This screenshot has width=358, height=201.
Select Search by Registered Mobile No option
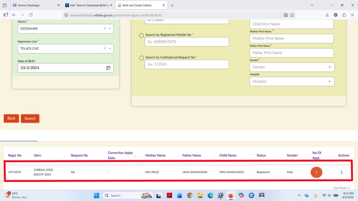point(141,35)
